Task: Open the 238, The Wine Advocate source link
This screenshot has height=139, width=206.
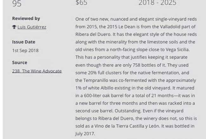Action: pos(37,71)
